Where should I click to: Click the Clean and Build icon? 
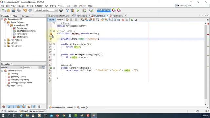(x=72, y=10)
